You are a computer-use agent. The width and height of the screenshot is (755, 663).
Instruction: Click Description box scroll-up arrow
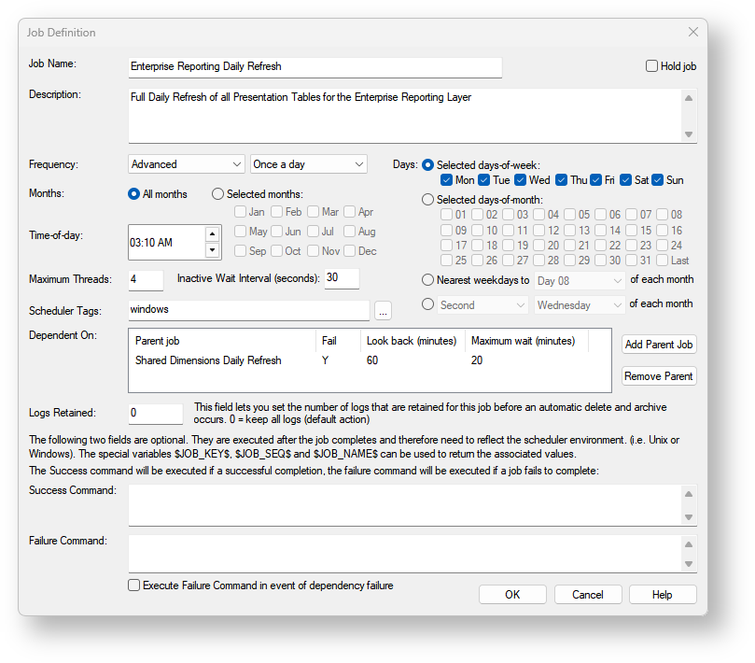tap(689, 98)
